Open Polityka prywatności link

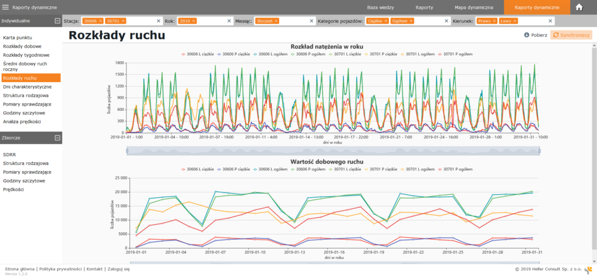[x=61, y=269]
